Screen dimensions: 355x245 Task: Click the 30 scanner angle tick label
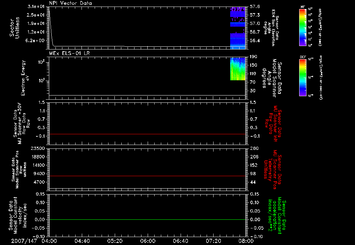(253, 91)
